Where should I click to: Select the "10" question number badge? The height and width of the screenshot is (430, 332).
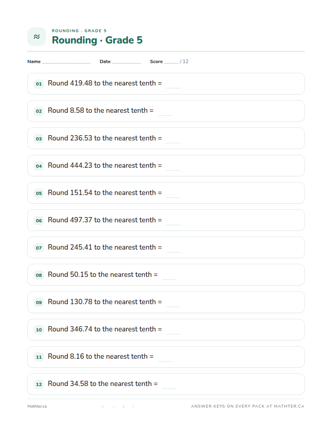point(39,330)
